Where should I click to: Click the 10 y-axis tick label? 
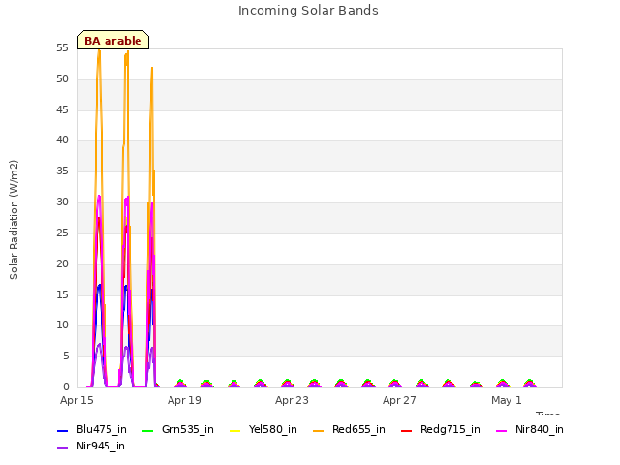(x=62, y=325)
